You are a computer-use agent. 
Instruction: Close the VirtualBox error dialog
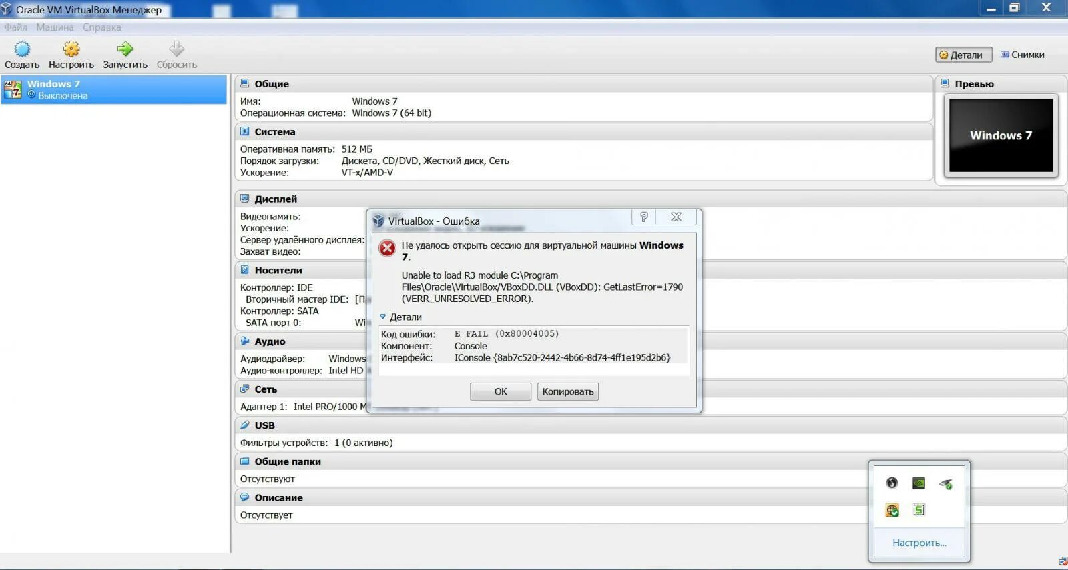click(676, 217)
